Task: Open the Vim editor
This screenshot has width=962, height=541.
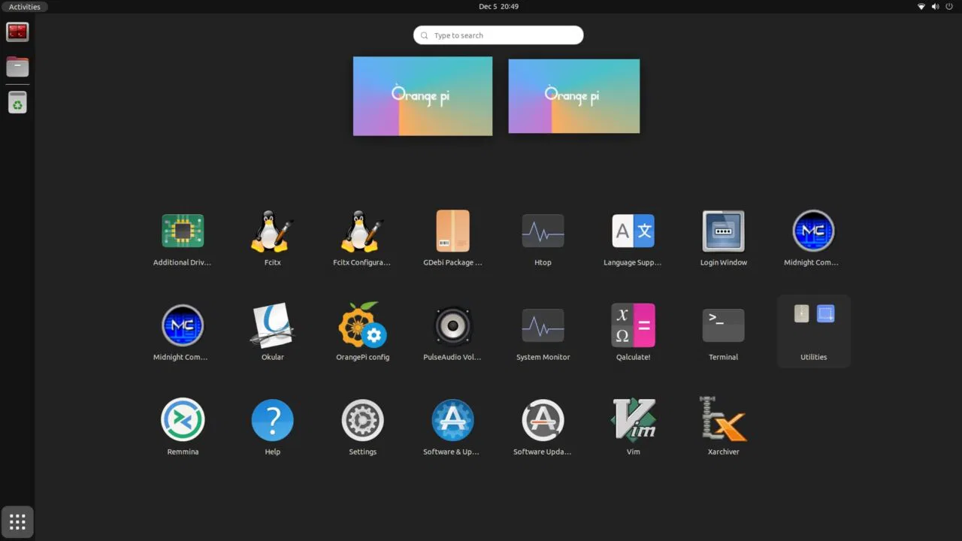Action: click(633, 420)
